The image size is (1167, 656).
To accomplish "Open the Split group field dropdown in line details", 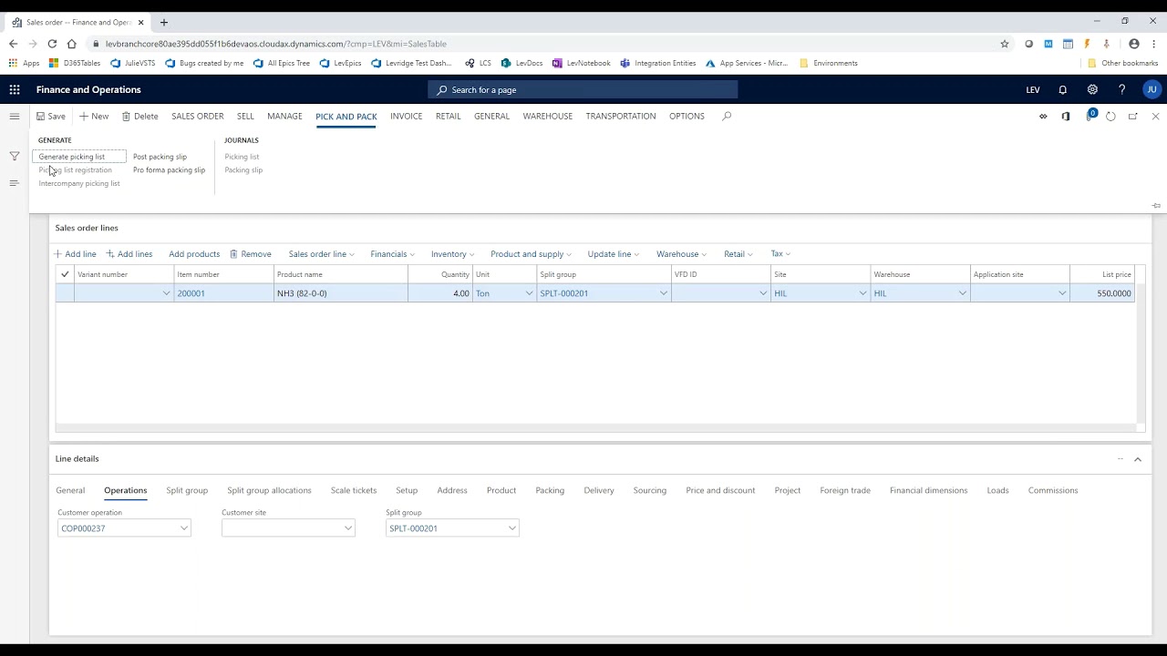I will point(511,528).
